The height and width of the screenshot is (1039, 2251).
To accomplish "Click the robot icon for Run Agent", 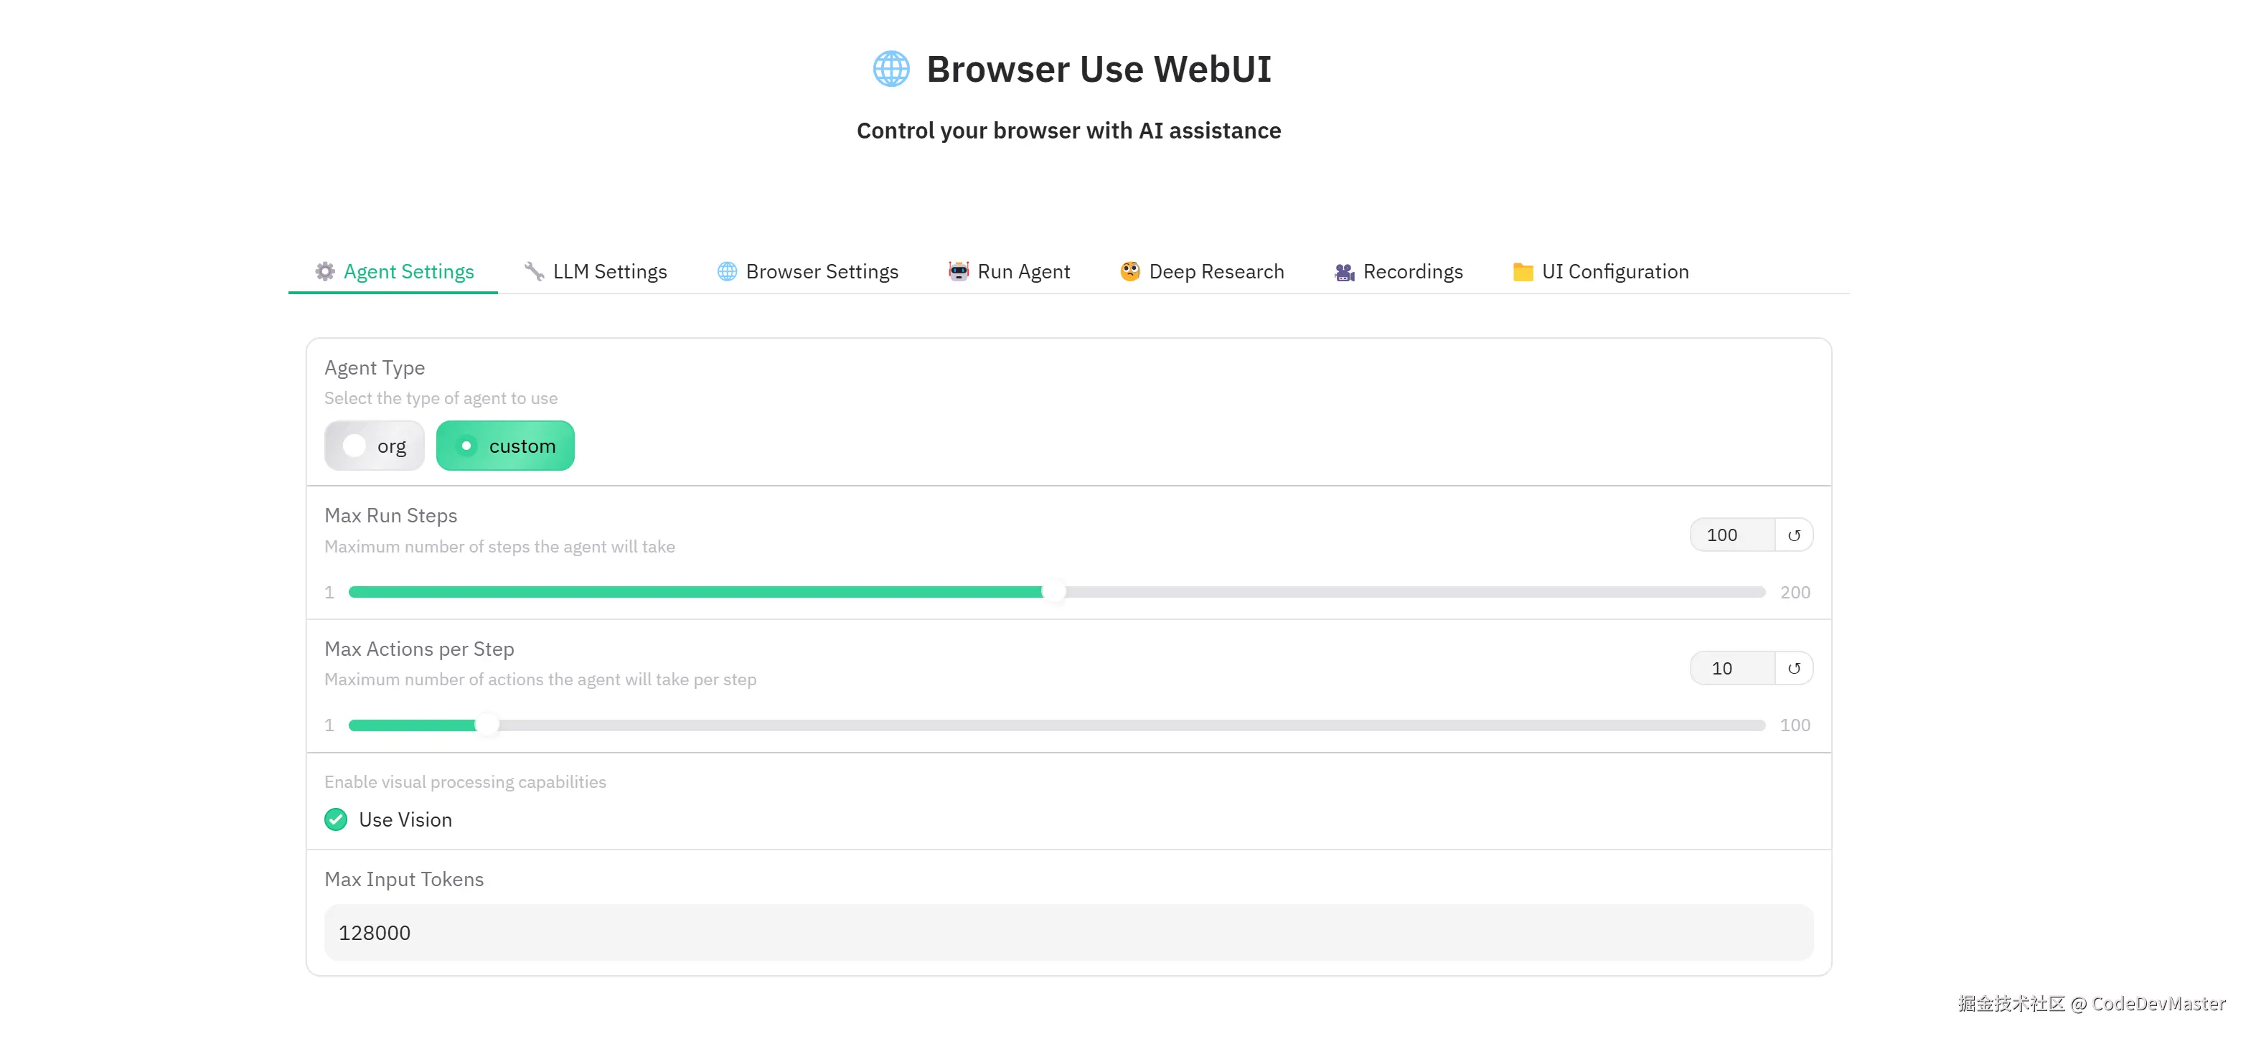I will point(959,272).
